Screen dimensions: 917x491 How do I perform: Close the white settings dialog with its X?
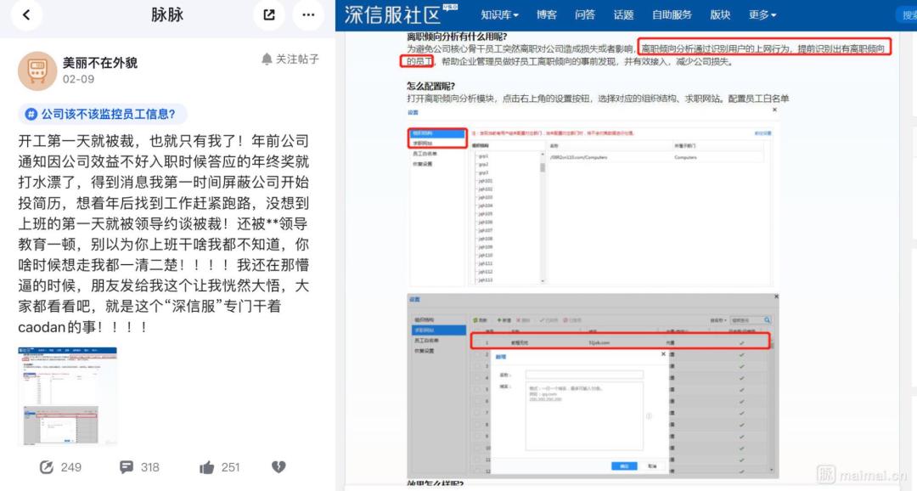pos(774,110)
